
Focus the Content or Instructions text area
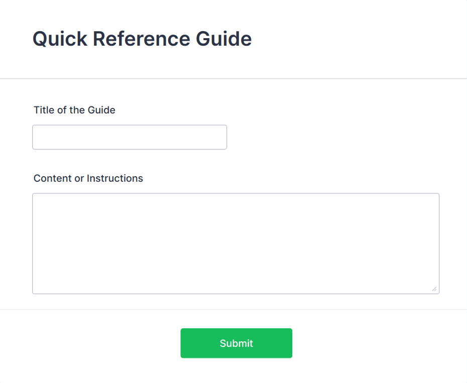click(x=236, y=243)
